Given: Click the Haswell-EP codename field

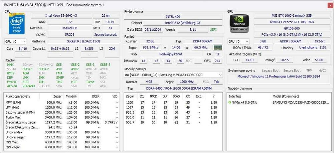Looking at the screenshot, I should [x=69, y=28].
